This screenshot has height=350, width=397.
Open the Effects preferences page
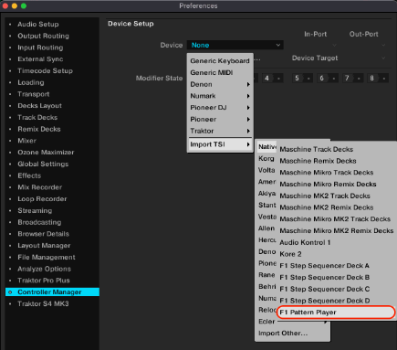29,175
